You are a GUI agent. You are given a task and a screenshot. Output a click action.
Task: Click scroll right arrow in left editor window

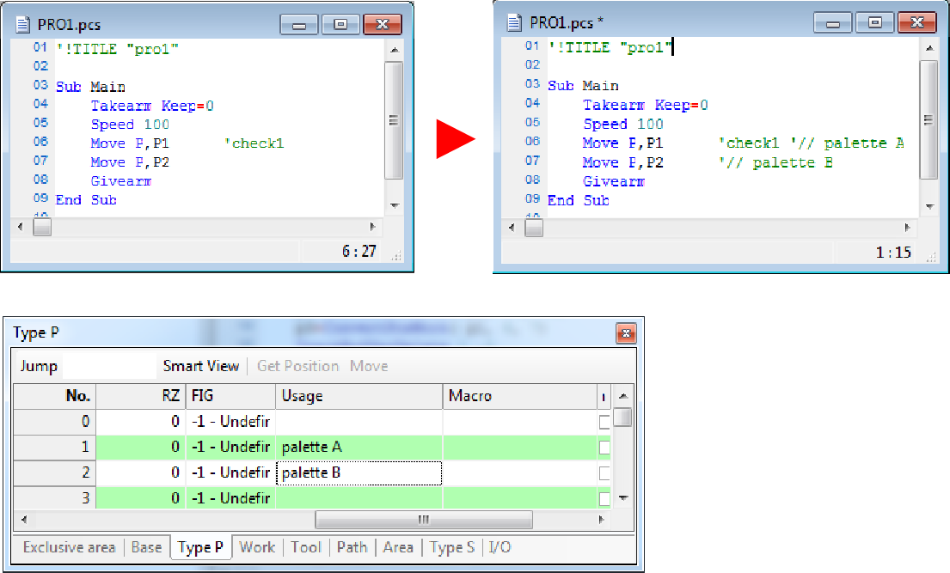(x=372, y=227)
